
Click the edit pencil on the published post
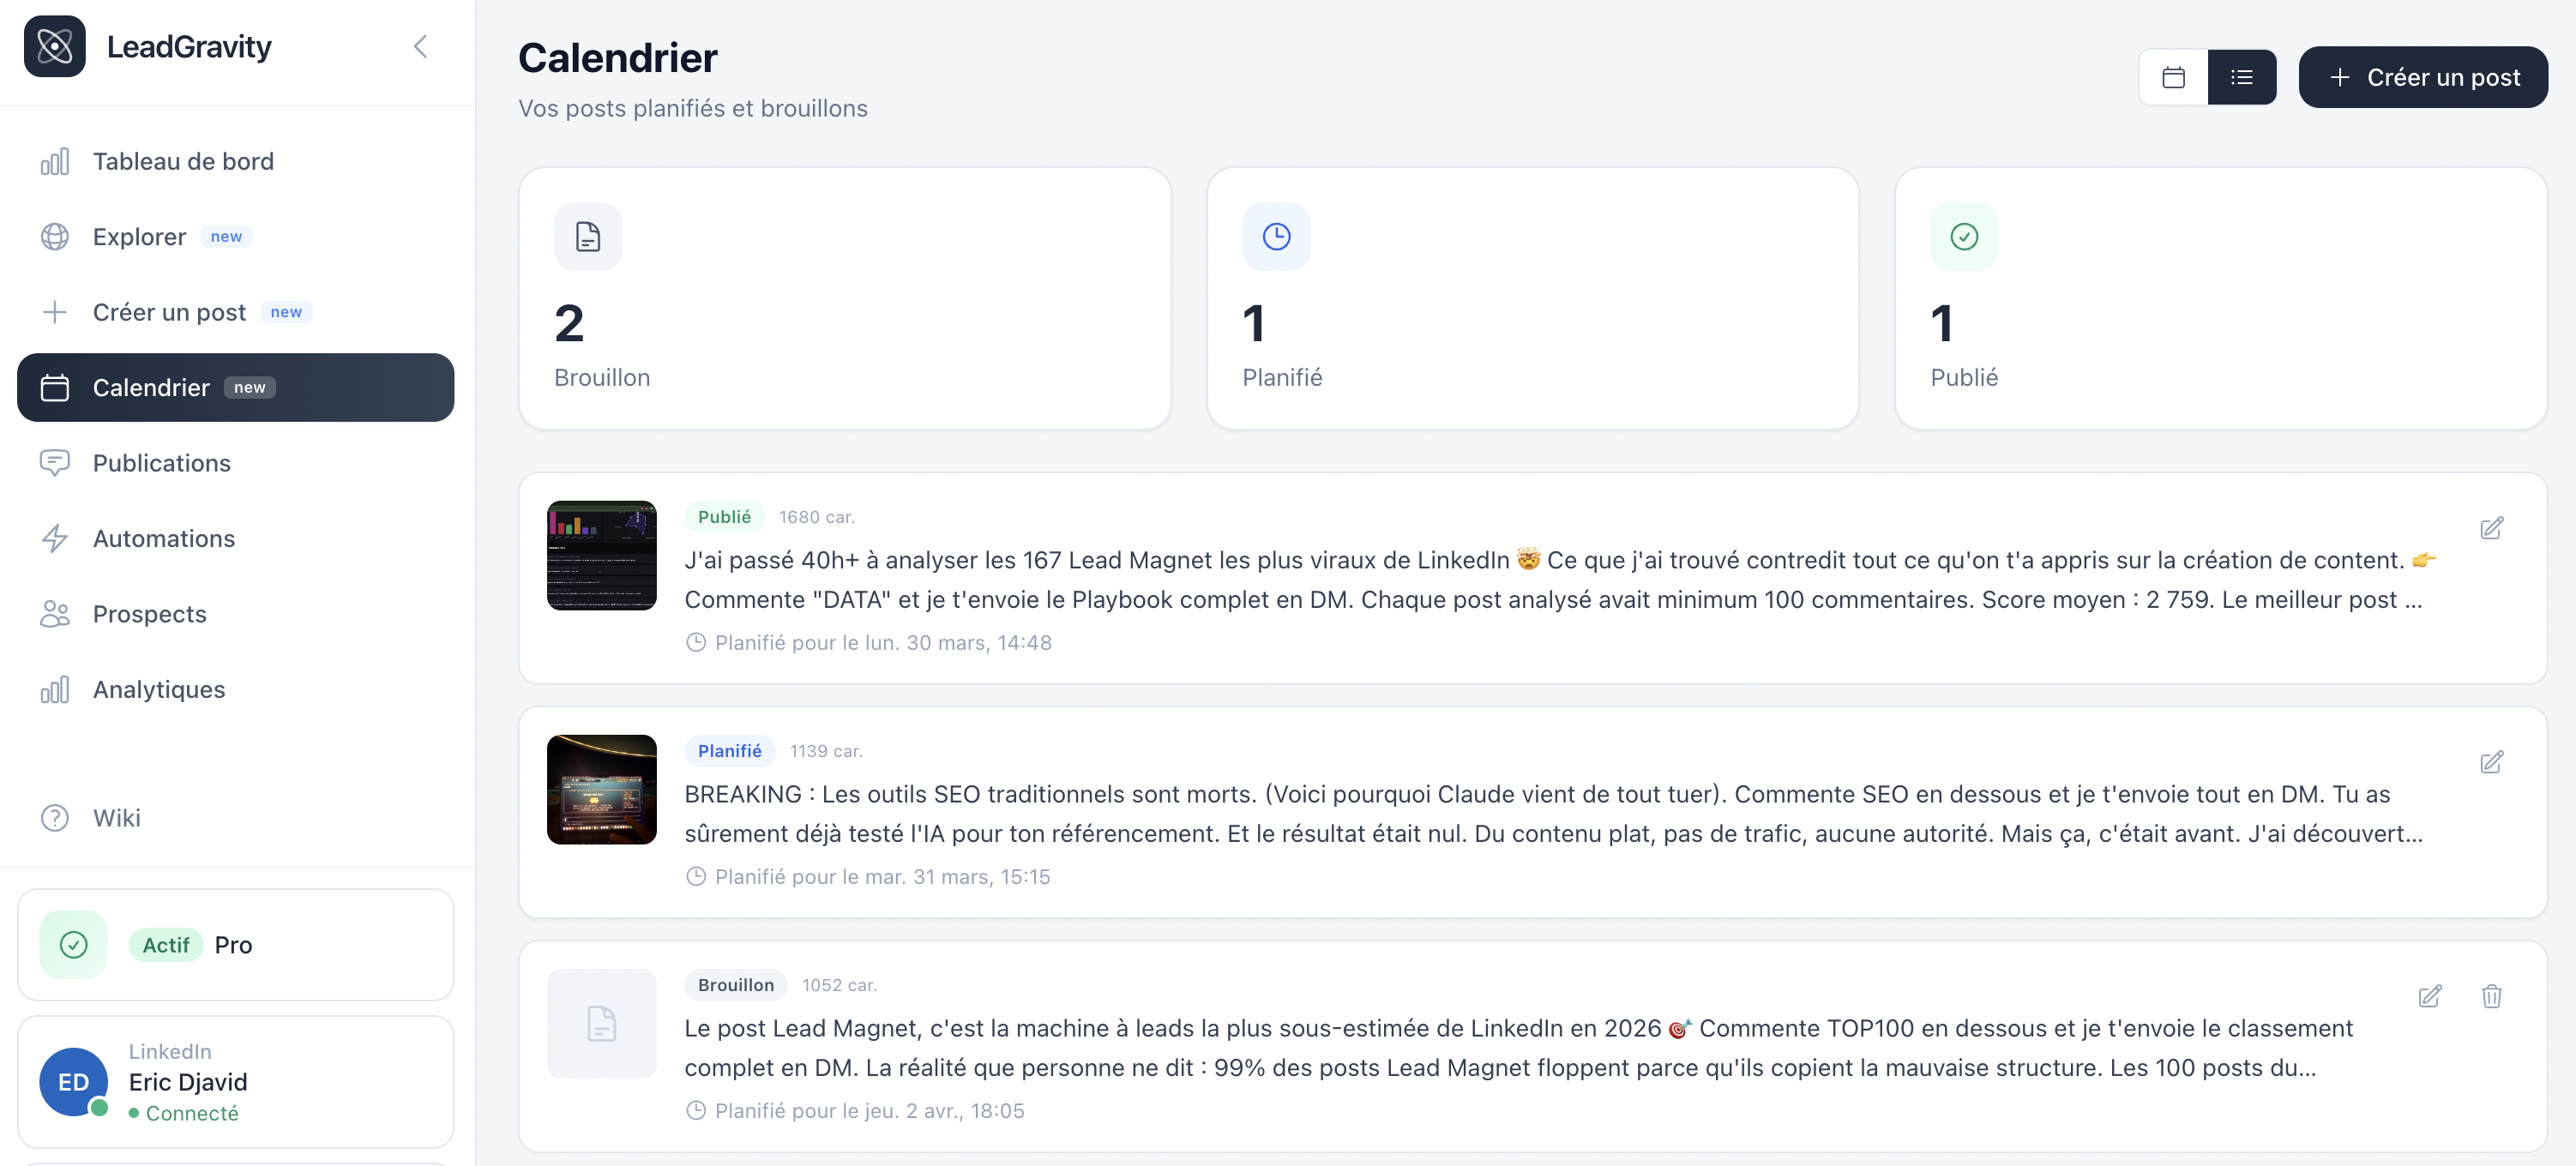pyautogui.click(x=2494, y=528)
